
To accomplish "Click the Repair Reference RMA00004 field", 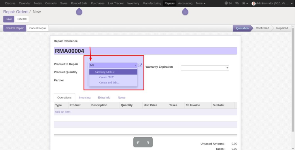I will pos(145,51).
